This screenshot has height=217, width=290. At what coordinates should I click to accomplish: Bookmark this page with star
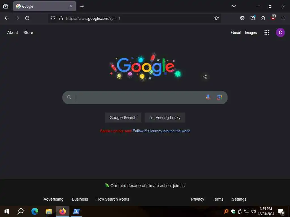tap(217, 18)
